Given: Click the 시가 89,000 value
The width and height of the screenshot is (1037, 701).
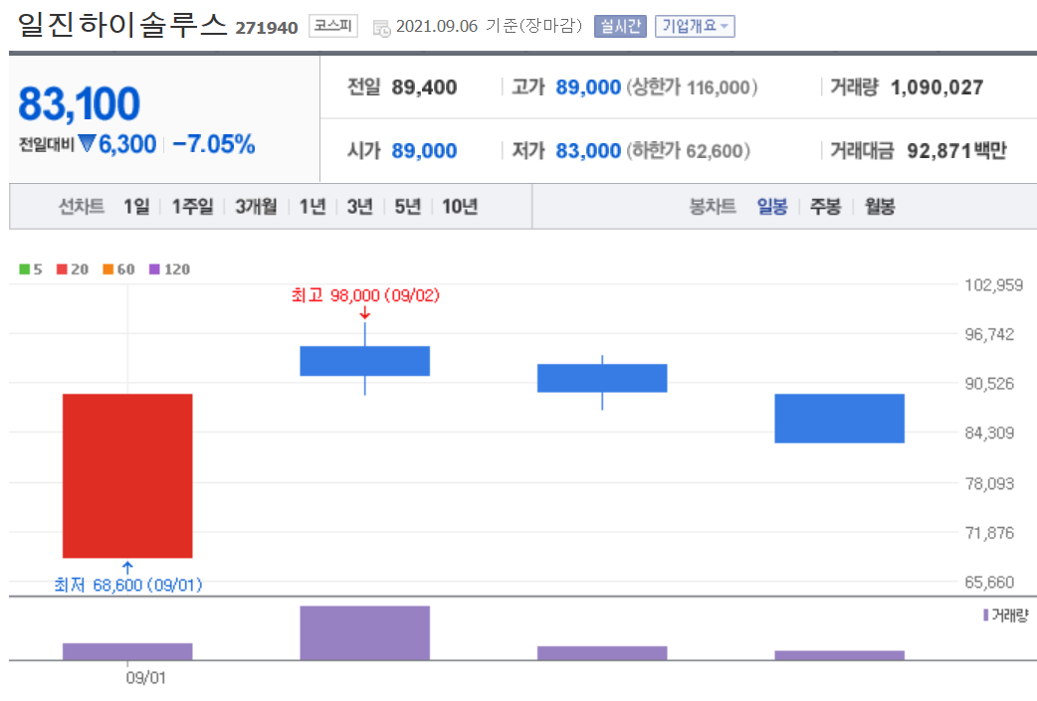Looking at the screenshot, I should pyautogui.click(x=424, y=150).
